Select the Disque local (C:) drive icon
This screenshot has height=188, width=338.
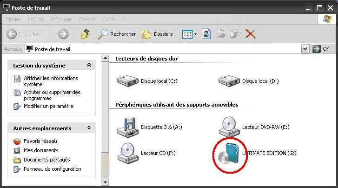(x=127, y=81)
